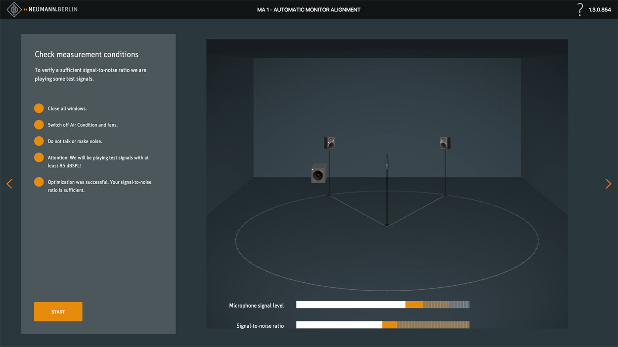Click the Signal-to-noise ratio meter bar
The height and width of the screenshot is (347, 618).
click(382, 325)
